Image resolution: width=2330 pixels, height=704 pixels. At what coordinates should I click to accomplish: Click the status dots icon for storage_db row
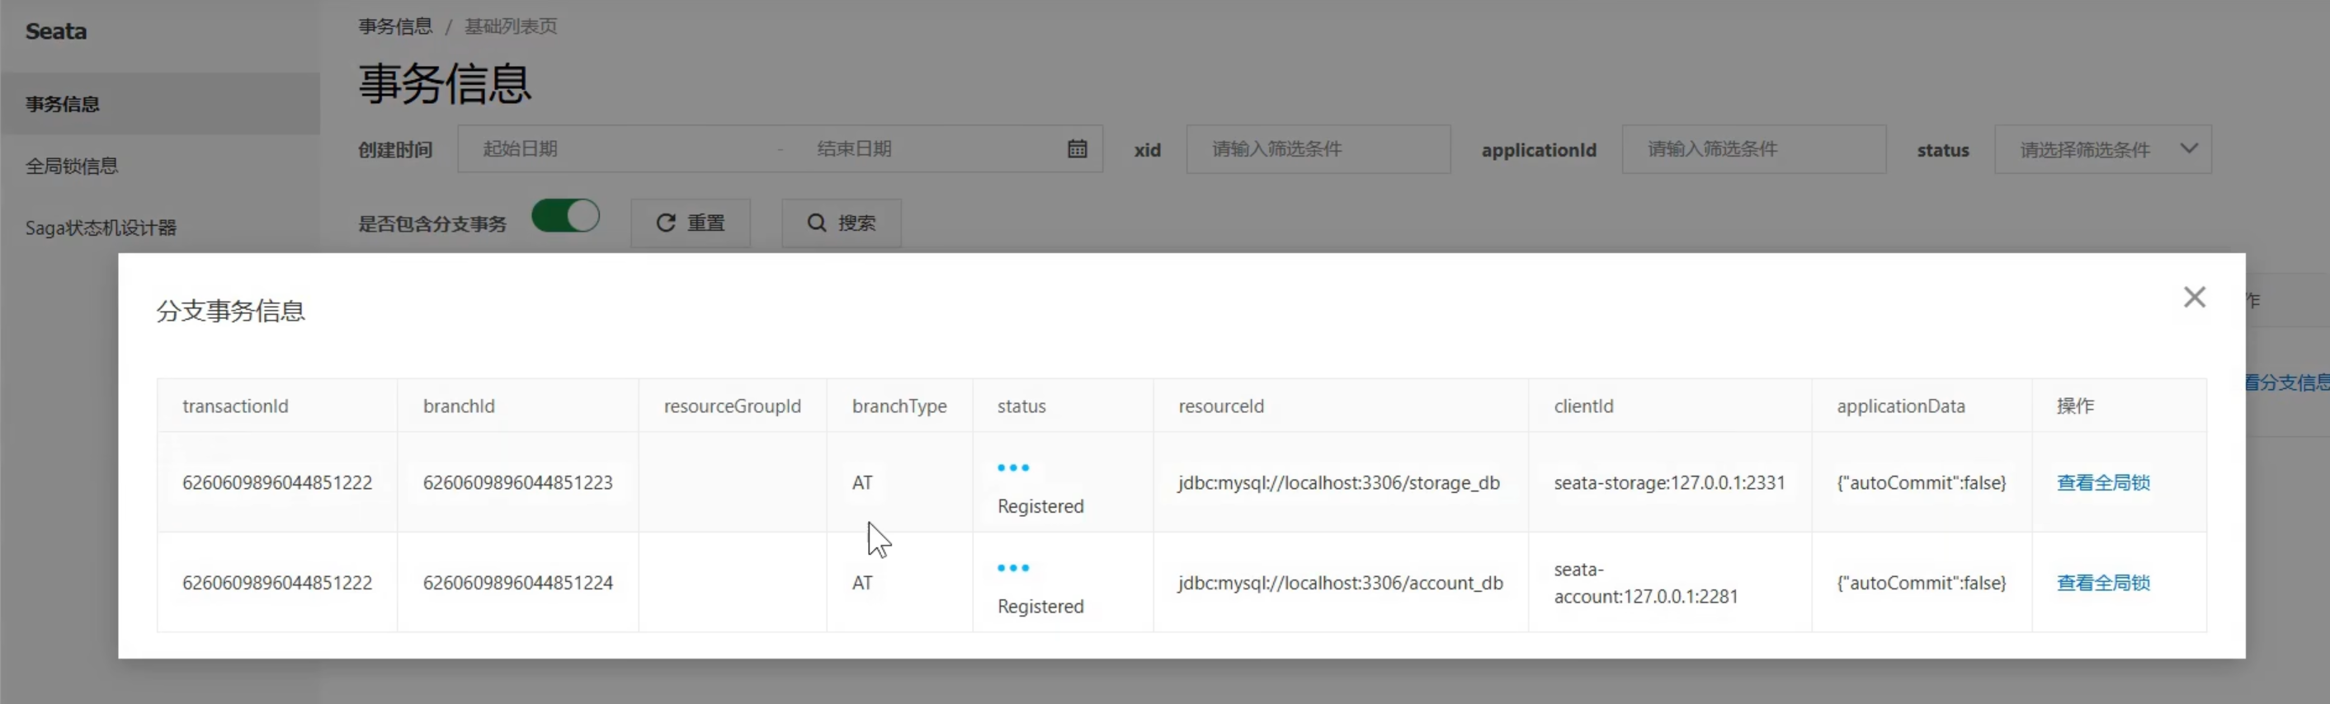pyautogui.click(x=1012, y=468)
